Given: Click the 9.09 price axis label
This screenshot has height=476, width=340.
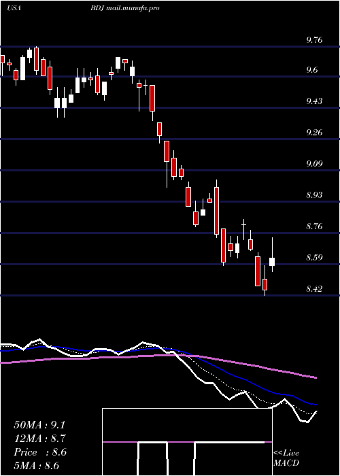Looking at the screenshot, I should (314, 164).
